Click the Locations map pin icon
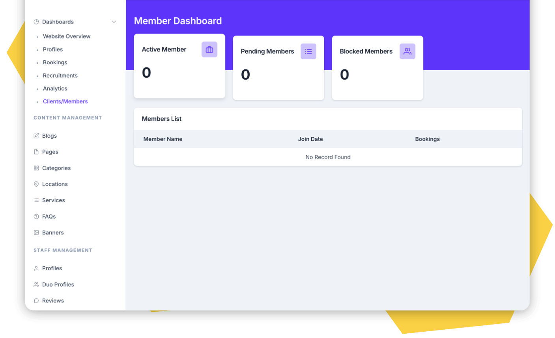 pyautogui.click(x=36, y=184)
